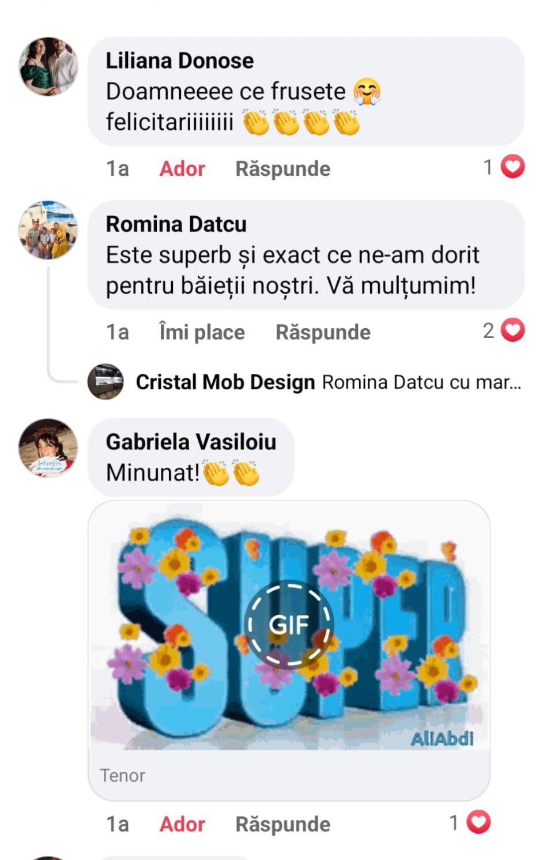
Task: Reply to Liliana Donose's comment
Action: point(282,168)
